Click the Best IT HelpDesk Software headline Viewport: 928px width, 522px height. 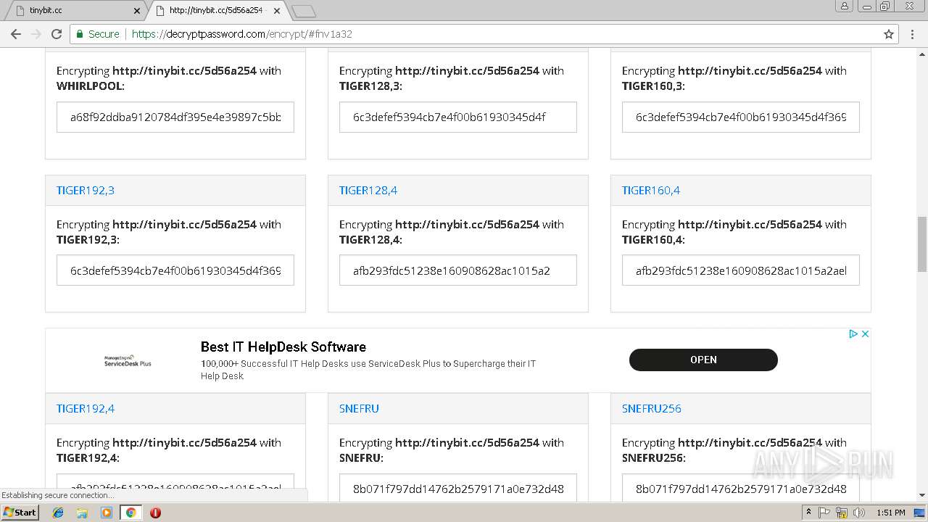coord(283,347)
